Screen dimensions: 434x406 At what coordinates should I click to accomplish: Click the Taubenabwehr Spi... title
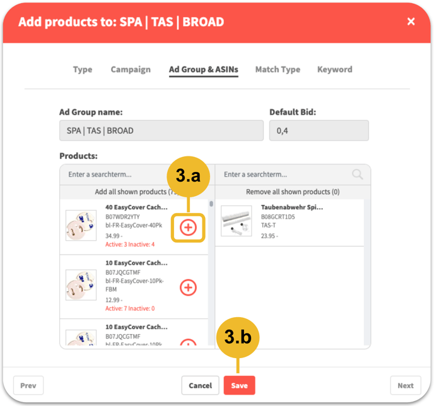click(x=291, y=207)
